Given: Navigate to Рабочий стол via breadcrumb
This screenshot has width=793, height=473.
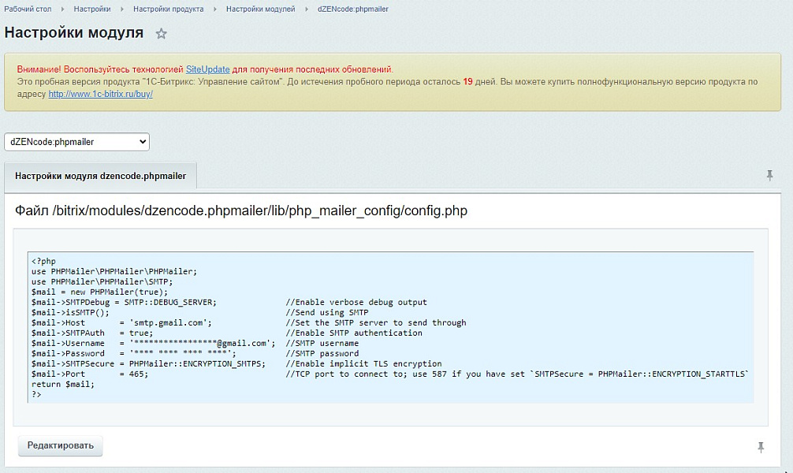Looking at the screenshot, I should 26,9.
